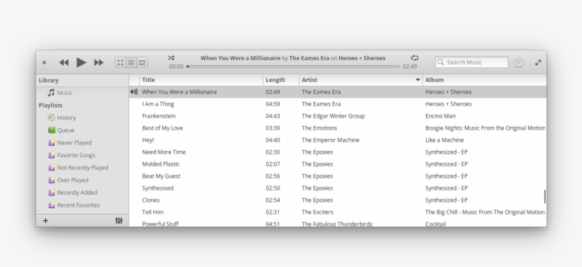The image size is (582, 267).
Task: Sort by the Length column header
Action: (x=281, y=80)
